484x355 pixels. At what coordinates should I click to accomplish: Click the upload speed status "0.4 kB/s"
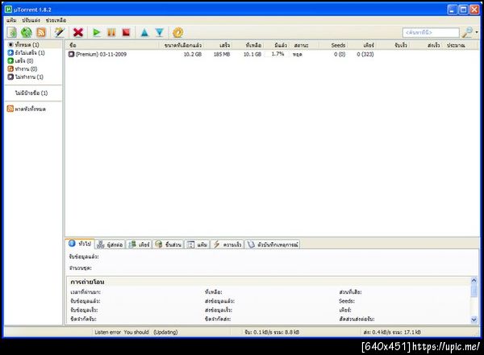[392, 332]
